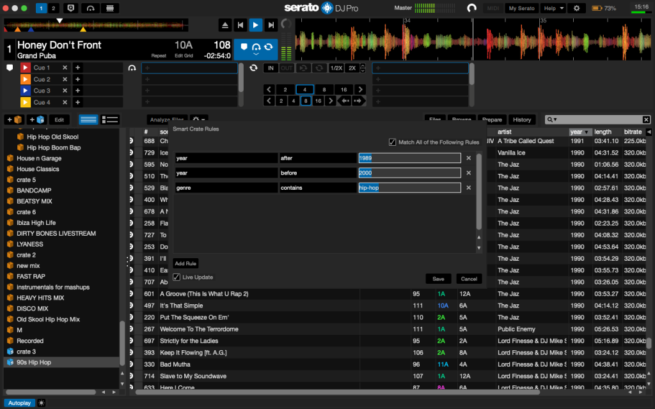This screenshot has height=409, width=655.
Task: Sort by the length column header
Action: tap(606, 132)
